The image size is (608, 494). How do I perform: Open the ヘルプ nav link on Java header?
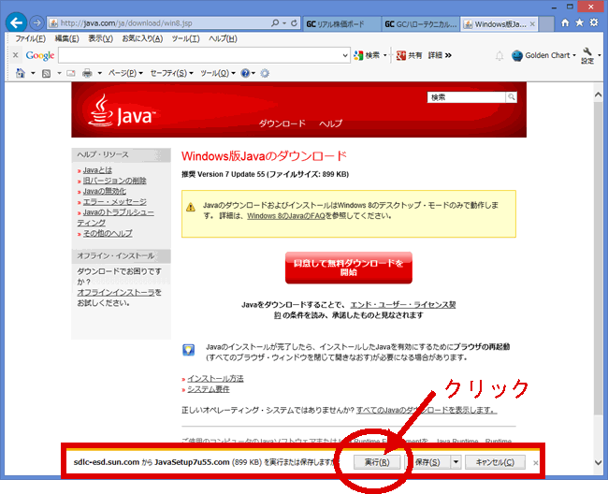[x=330, y=123]
